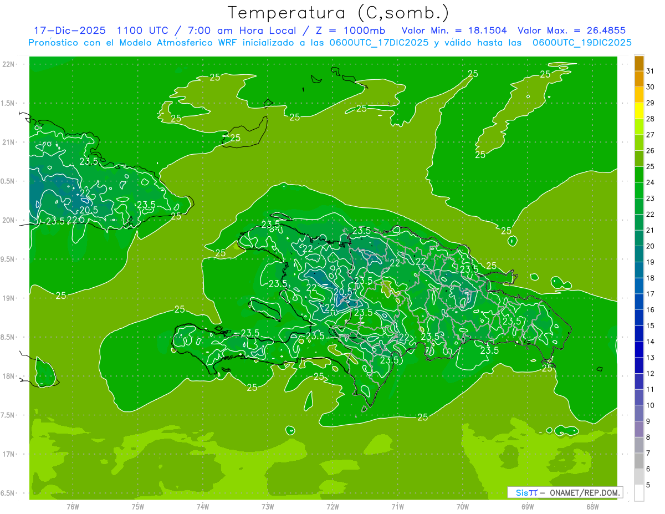665x514 pixels.
Task: Click the '74W' longitude axis label
Action: tap(203, 506)
